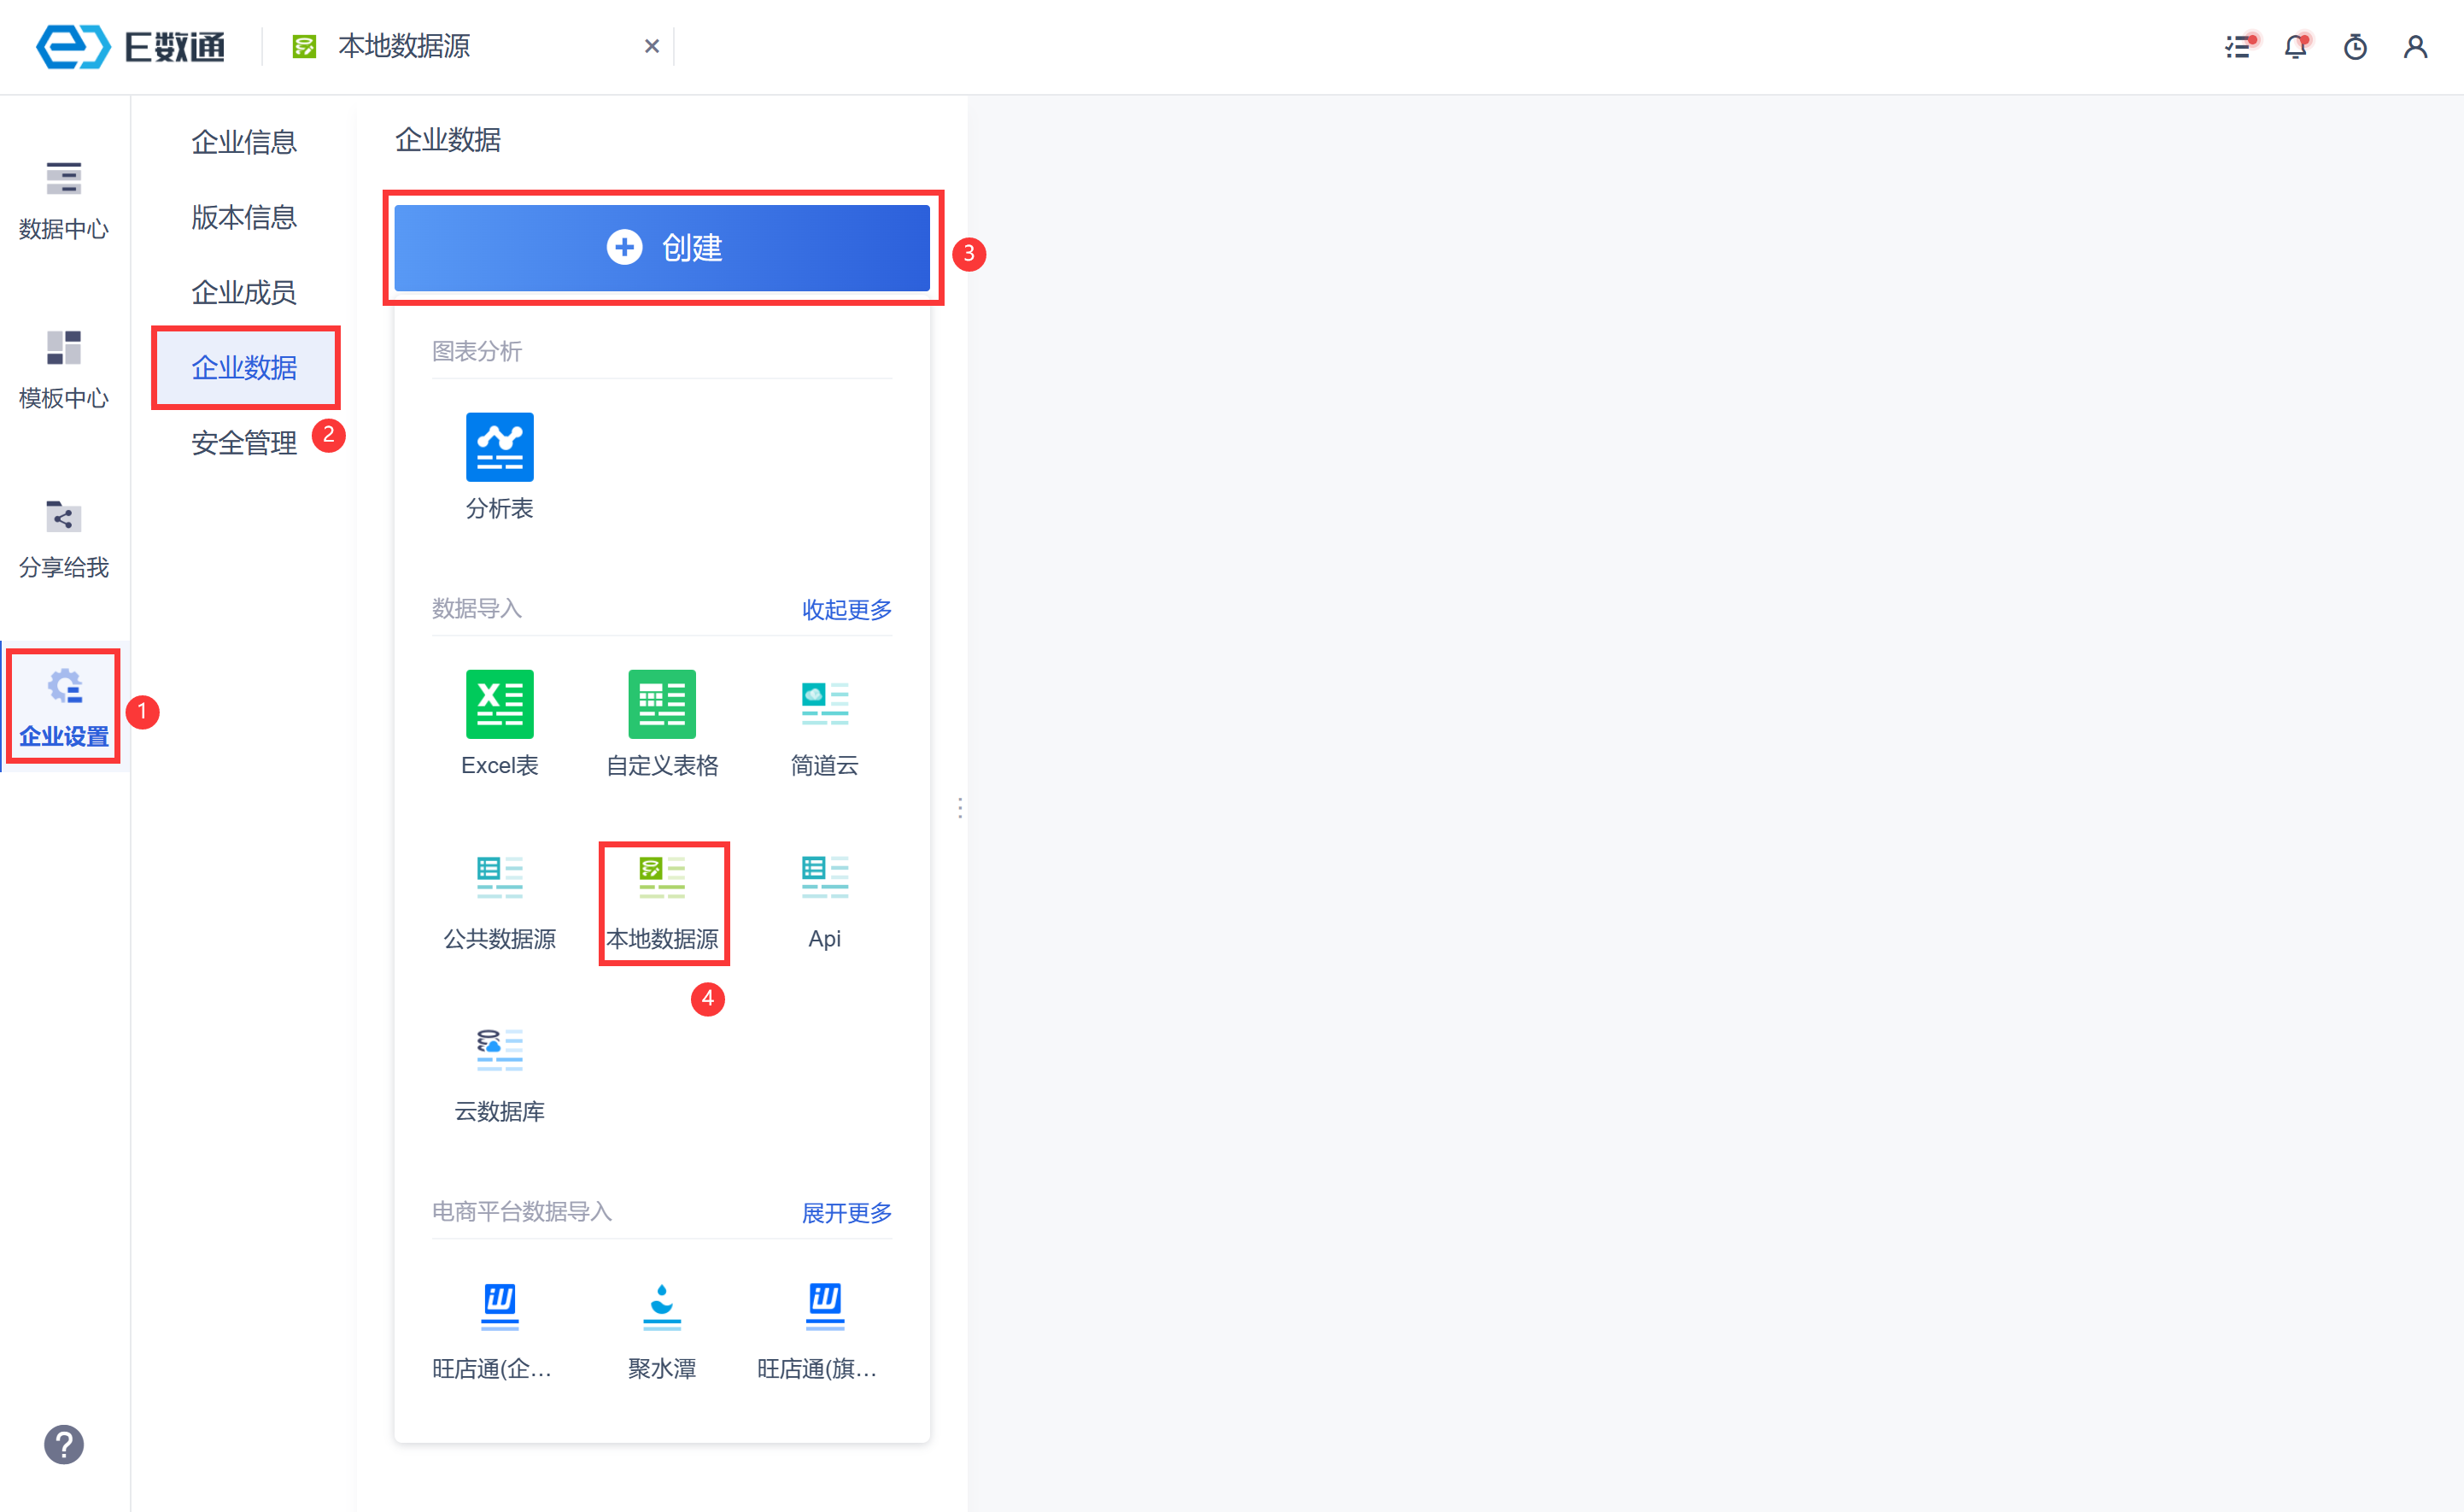This screenshot has width=2464, height=1512.
Task: Close the 本地数据源 tab
Action: coord(652,46)
